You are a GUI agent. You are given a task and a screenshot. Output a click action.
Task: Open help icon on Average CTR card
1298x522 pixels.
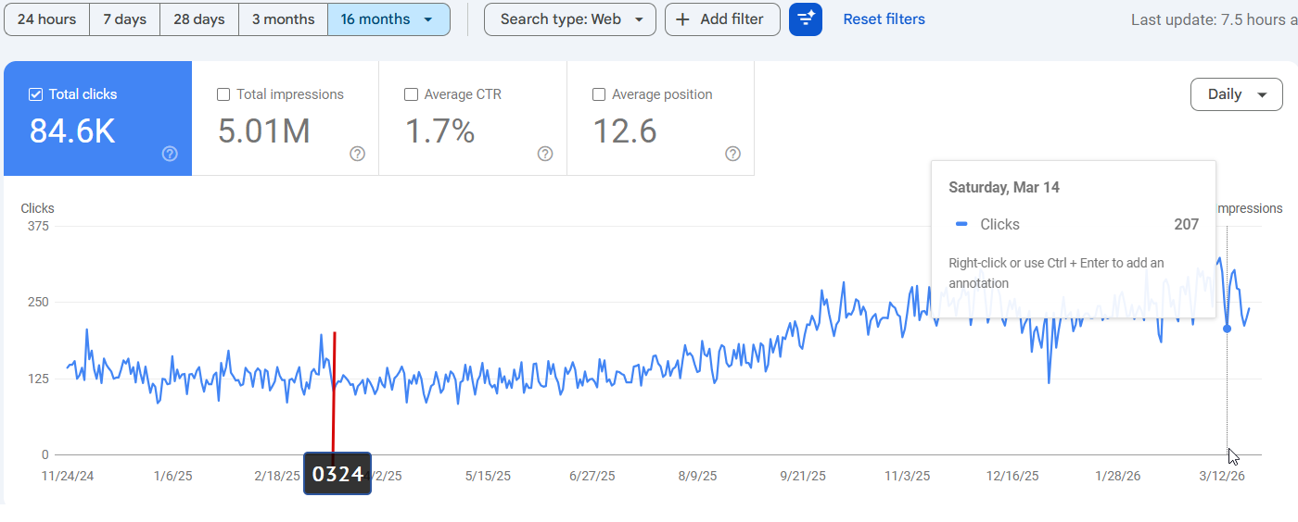pyautogui.click(x=545, y=154)
